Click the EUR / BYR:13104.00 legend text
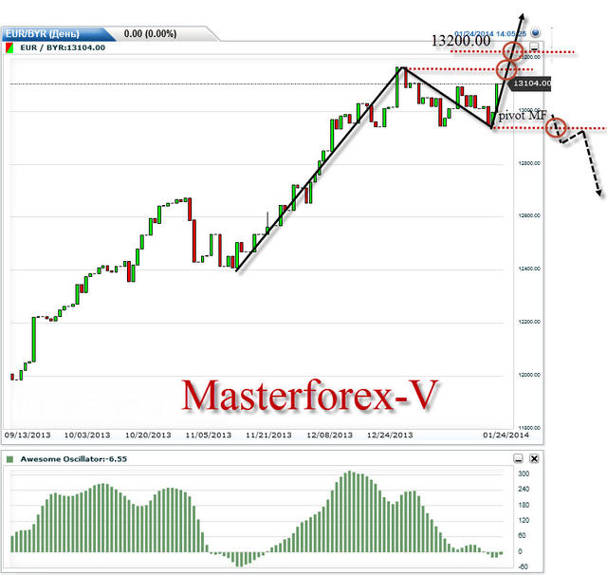Viewport: 607px width, 575px height. point(63,47)
